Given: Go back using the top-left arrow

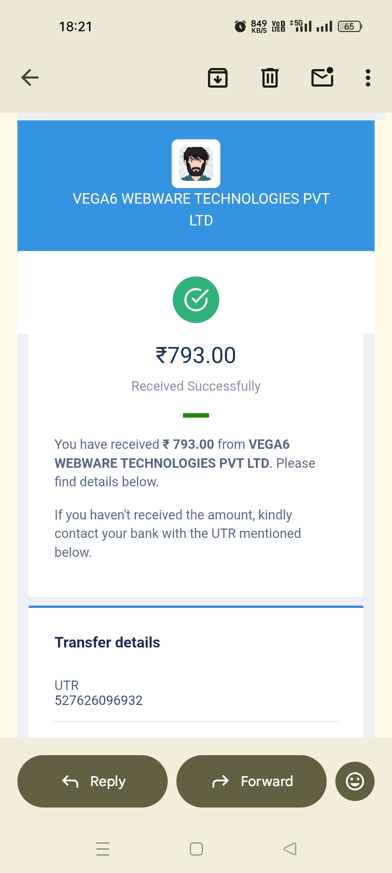Looking at the screenshot, I should pyautogui.click(x=30, y=77).
